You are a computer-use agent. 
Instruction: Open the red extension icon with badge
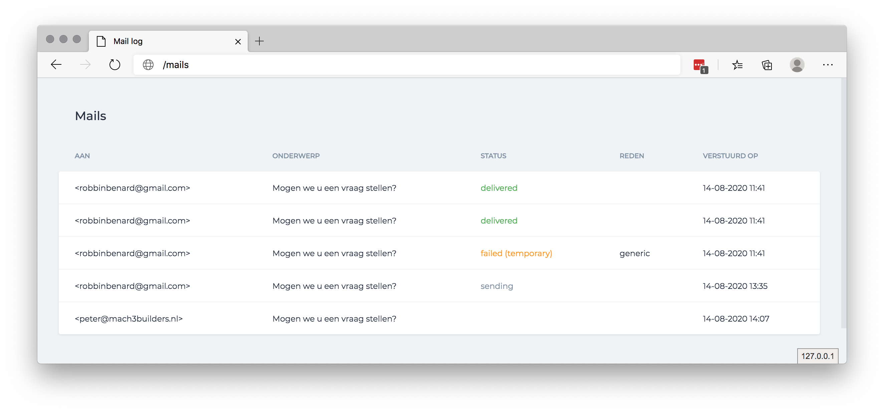click(700, 65)
